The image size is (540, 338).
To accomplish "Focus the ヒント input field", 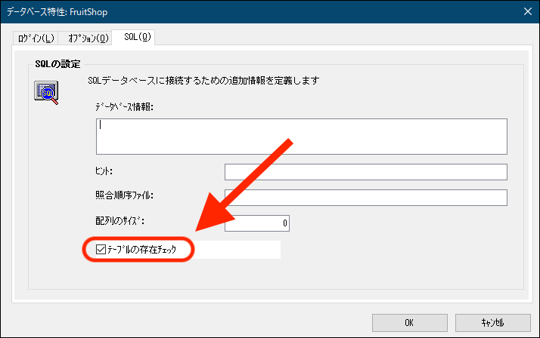I will [x=365, y=172].
